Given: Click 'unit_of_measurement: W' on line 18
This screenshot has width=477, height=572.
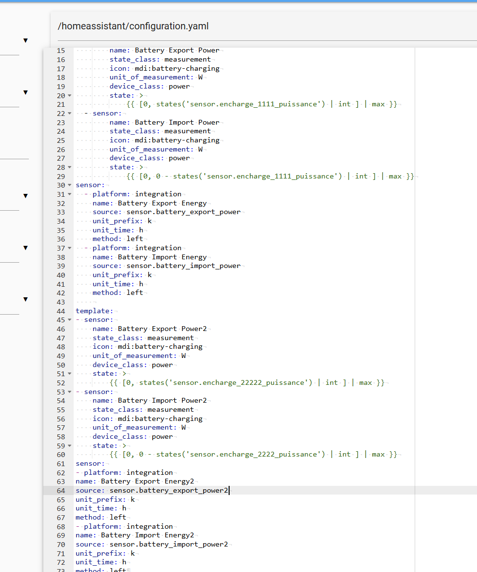Looking at the screenshot, I should click(156, 77).
